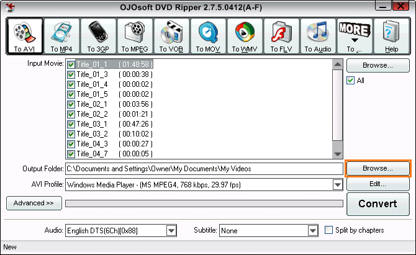The height and width of the screenshot is (255, 416).
Task: Open the AVI Profile dropdown arrow
Action: point(338,185)
